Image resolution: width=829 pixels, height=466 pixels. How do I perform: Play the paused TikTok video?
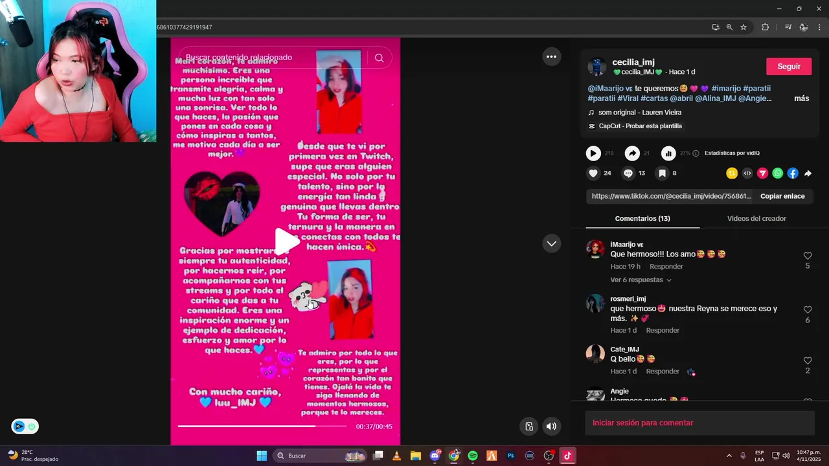click(286, 241)
